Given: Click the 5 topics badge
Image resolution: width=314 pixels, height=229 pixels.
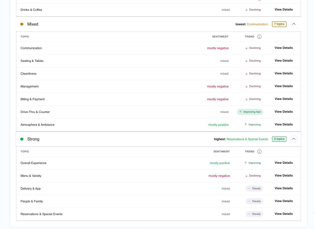Looking at the screenshot, I should click(279, 139).
